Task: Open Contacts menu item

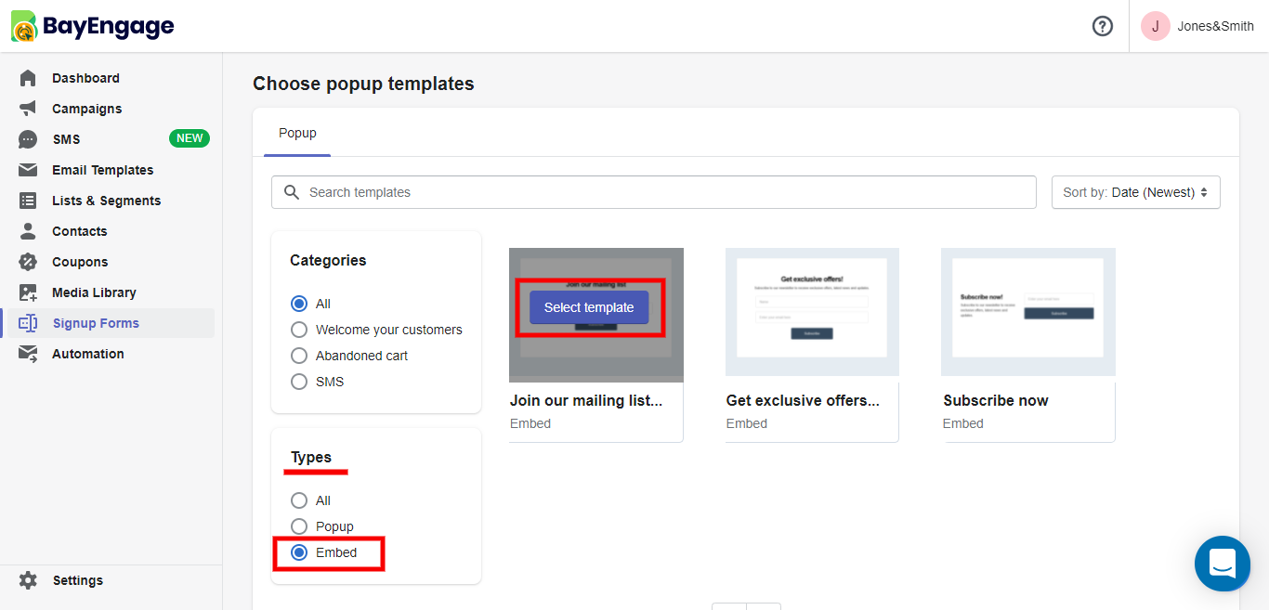Action: (x=79, y=231)
